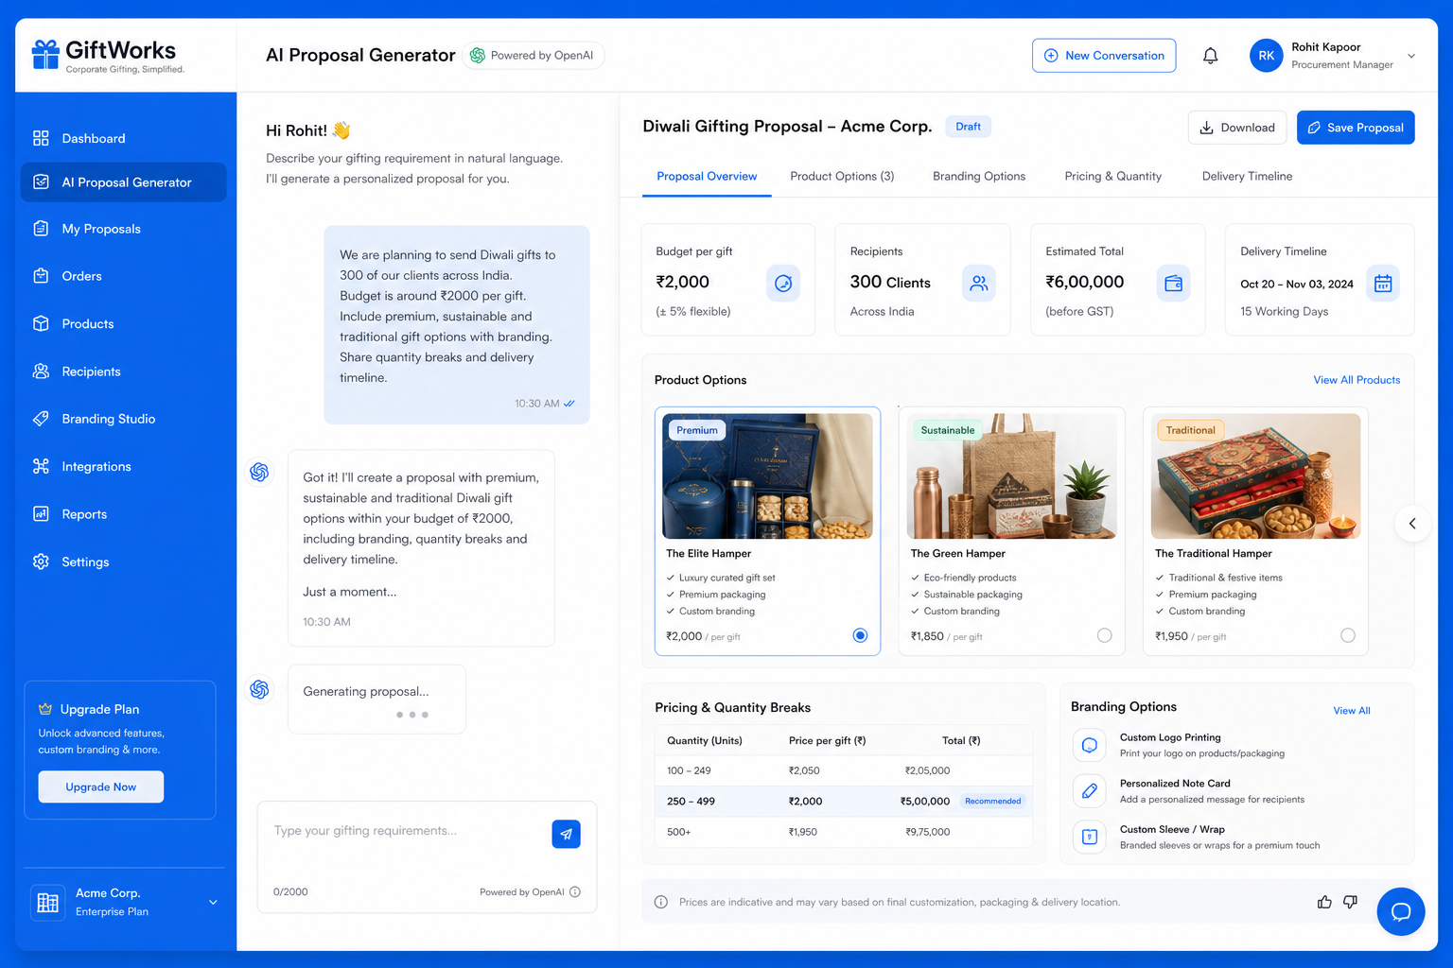The width and height of the screenshot is (1453, 968).
Task: Click the Delivery Timeline calendar icon
Action: [1383, 283]
